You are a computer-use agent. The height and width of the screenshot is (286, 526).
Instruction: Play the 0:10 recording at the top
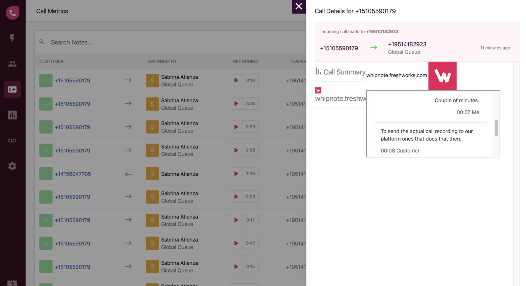(x=236, y=80)
